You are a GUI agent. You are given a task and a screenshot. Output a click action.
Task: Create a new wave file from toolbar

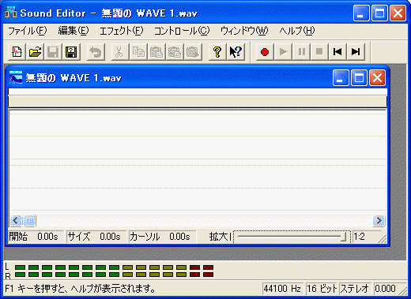pos(17,52)
